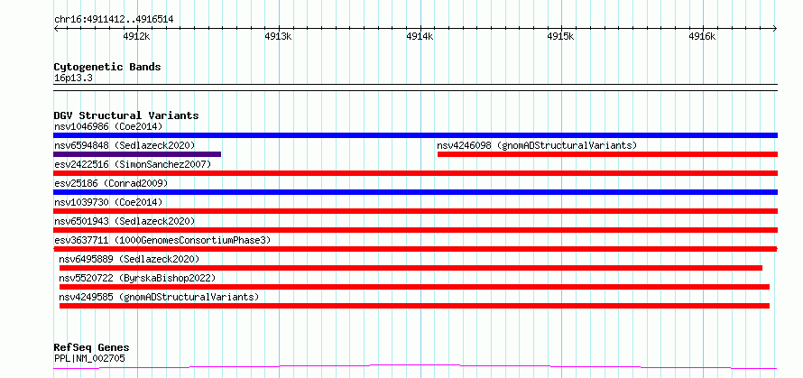
Task: Click the red nsv4249585 variant bar
Action: (414, 306)
